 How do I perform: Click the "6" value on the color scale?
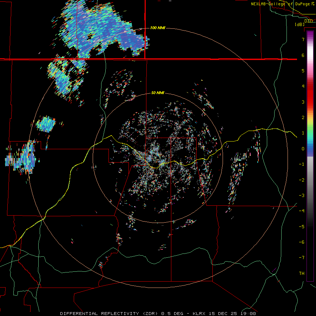[x=303, y=55]
